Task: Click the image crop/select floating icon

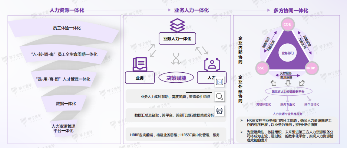Action: [219, 82]
